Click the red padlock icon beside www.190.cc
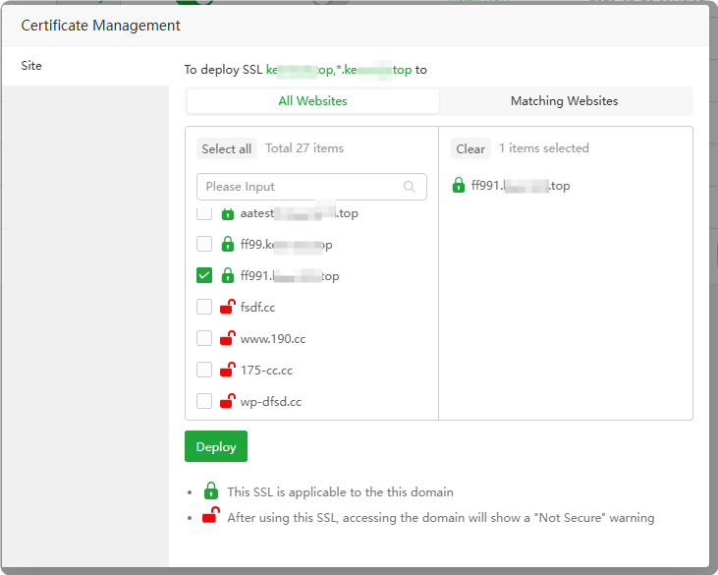Viewport: 718px width, 575px height. (227, 339)
